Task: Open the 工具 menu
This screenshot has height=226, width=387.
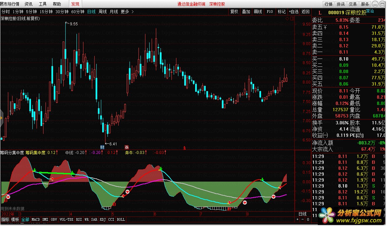Action: (43, 4)
